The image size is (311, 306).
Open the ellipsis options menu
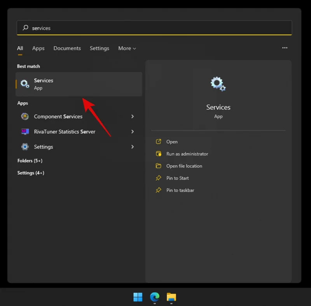pos(285,48)
